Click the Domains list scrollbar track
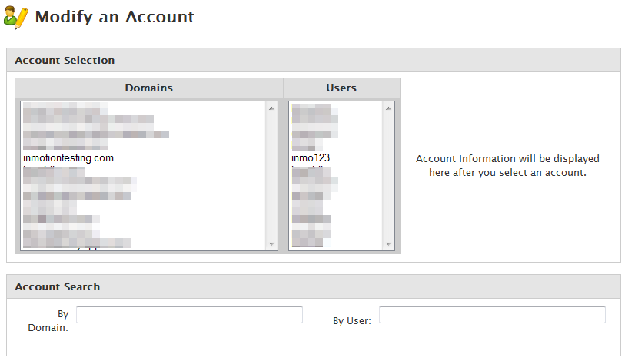This screenshot has height=361, width=625. [x=271, y=177]
